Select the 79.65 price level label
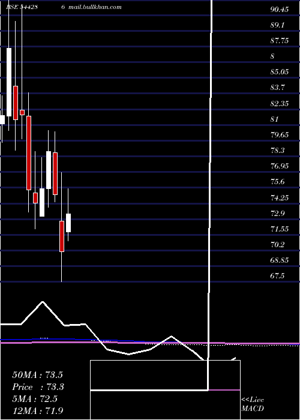 pyautogui.click(x=280, y=135)
